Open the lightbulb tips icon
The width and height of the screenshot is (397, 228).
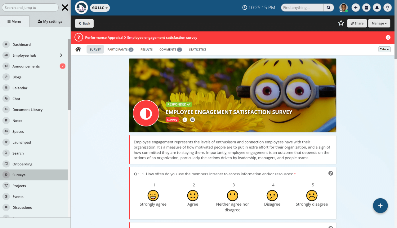387,7
